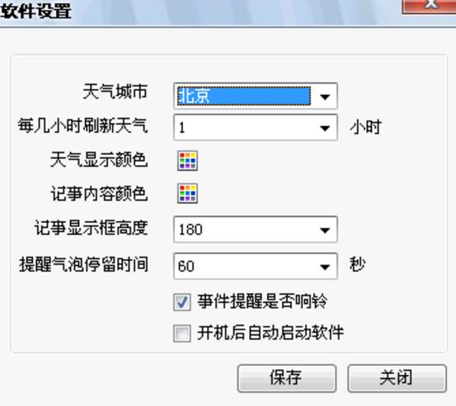Click the 记事内容颜色 label
The width and height of the screenshot is (456, 406).
pyautogui.click(x=99, y=193)
